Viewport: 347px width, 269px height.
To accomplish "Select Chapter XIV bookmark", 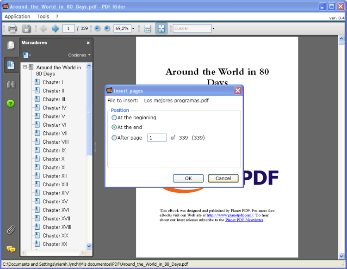I will [x=56, y=193].
